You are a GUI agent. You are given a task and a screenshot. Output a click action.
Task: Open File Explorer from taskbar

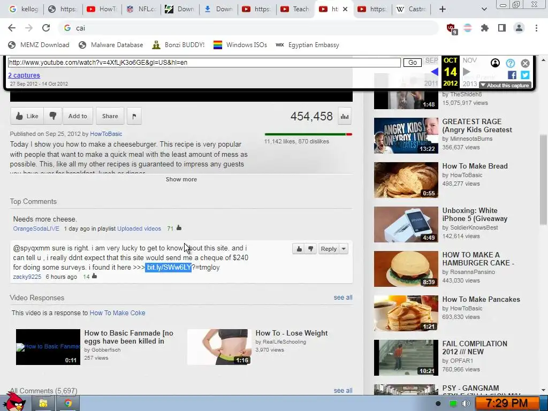point(43,404)
